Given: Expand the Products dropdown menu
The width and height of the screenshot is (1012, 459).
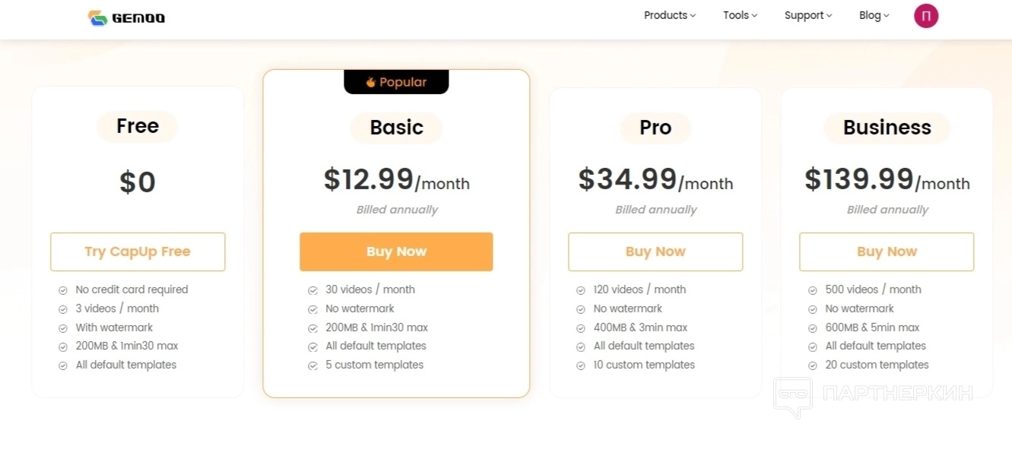Looking at the screenshot, I should (669, 15).
